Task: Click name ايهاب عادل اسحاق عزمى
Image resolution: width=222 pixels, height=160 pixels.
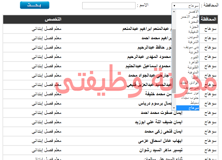Action: tap(160, 141)
